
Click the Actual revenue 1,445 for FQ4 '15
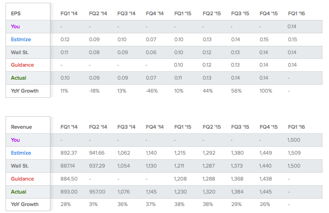[265, 192]
